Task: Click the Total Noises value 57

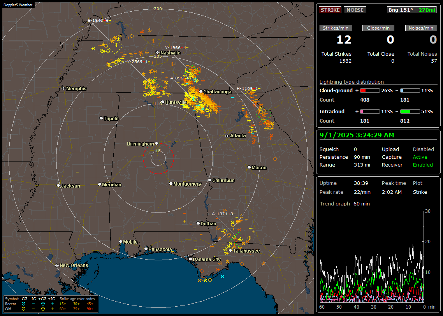Action: pyautogui.click(x=434, y=61)
